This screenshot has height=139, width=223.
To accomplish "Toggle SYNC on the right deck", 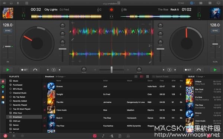I will pyautogui.click(x=215, y=30).
